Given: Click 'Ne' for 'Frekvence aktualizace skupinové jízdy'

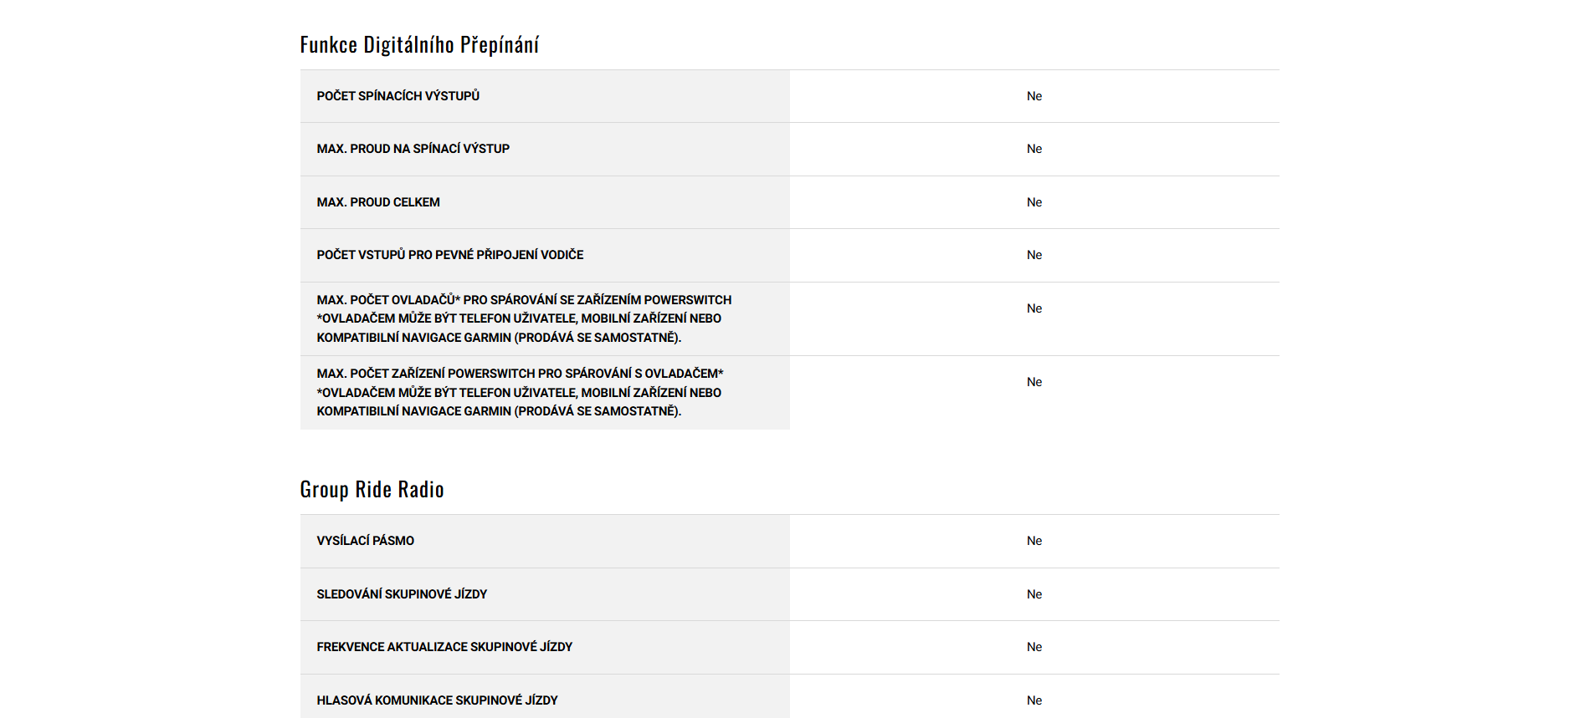Looking at the screenshot, I should pos(1034,647).
